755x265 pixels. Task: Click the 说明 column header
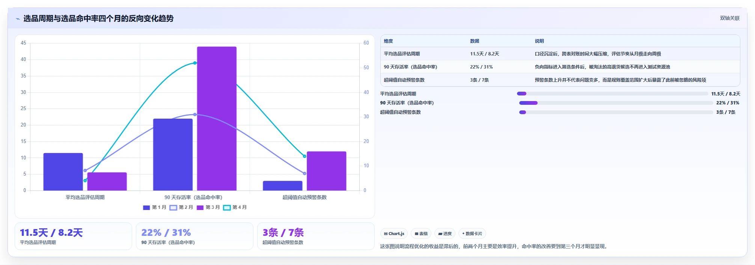pyautogui.click(x=539, y=41)
